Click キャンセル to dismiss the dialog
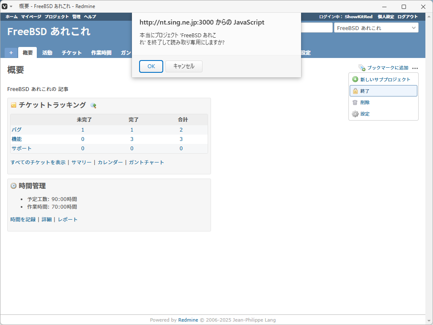 pos(184,66)
